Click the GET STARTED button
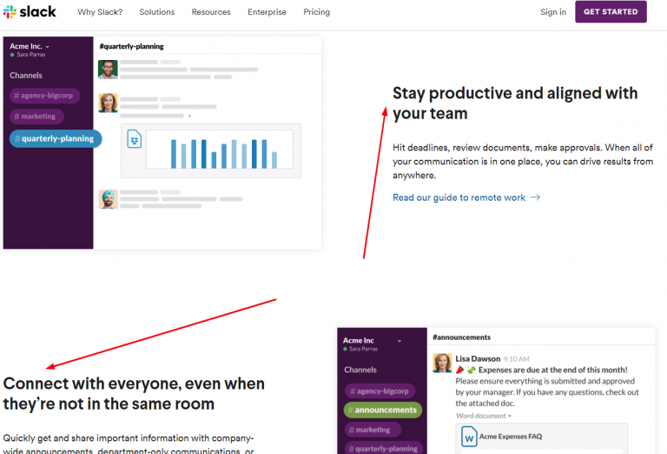This screenshot has width=667, height=454. [611, 12]
